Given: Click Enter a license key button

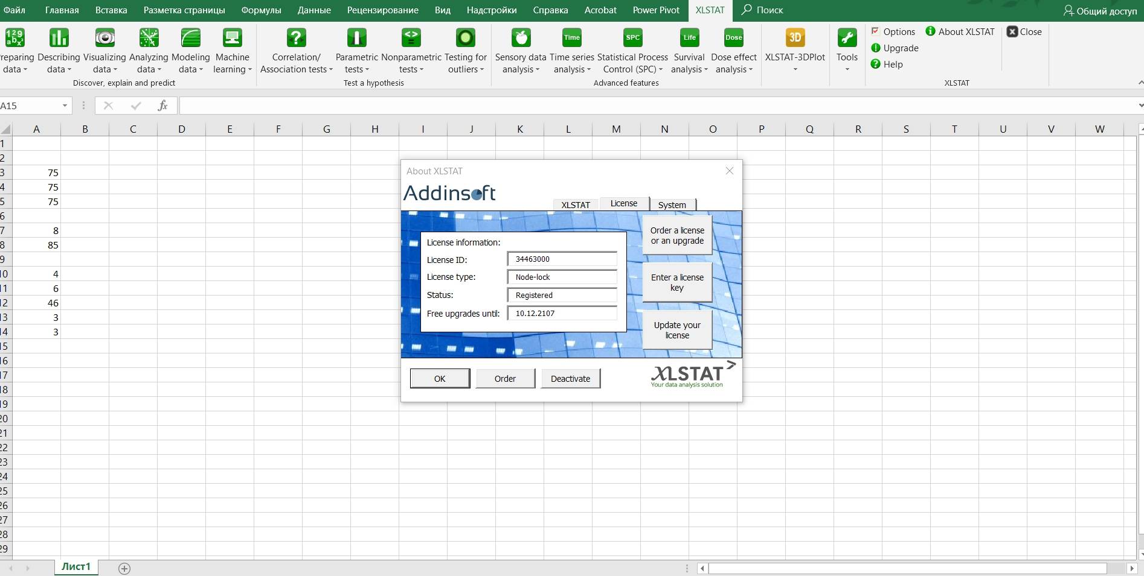Looking at the screenshot, I should pyautogui.click(x=677, y=282).
